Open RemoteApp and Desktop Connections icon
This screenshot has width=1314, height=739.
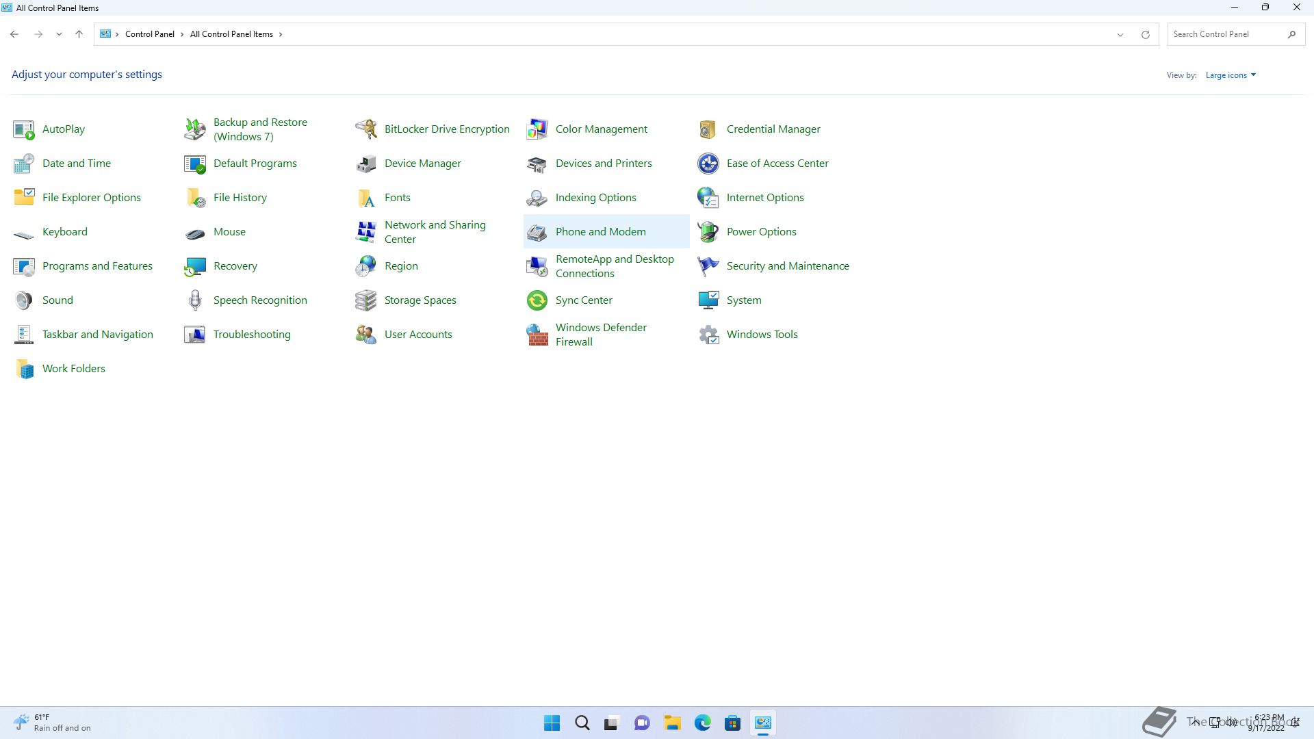(x=537, y=266)
